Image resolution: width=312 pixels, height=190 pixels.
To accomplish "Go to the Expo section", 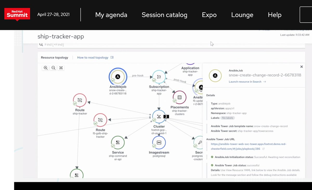I will (x=209, y=15).
